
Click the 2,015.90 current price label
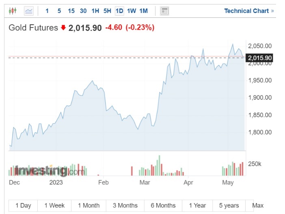click(x=260, y=58)
